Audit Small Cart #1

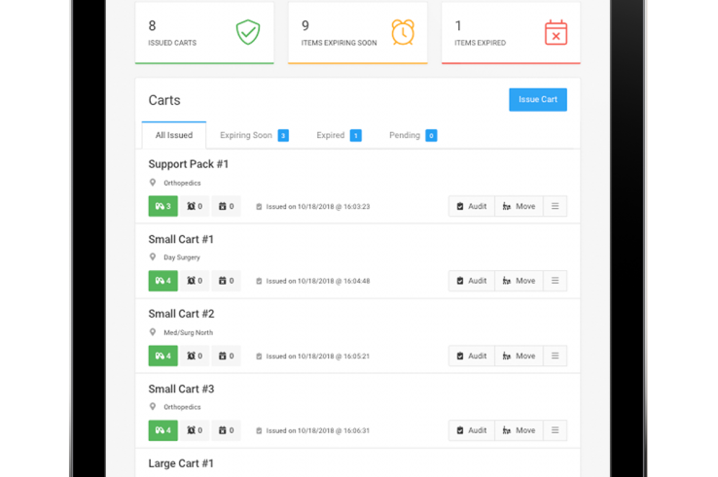point(472,281)
